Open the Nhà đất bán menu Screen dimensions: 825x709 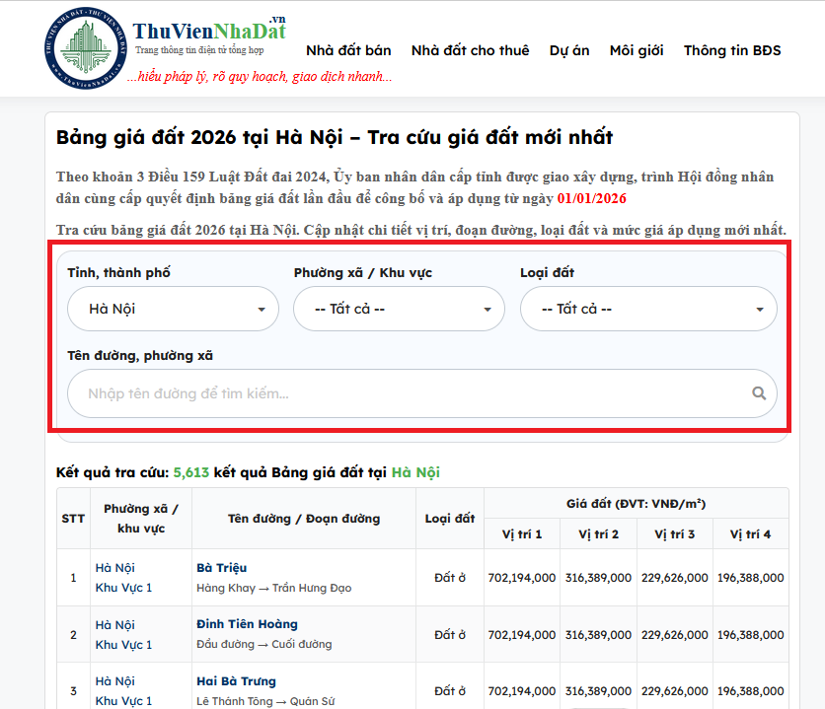(x=348, y=50)
